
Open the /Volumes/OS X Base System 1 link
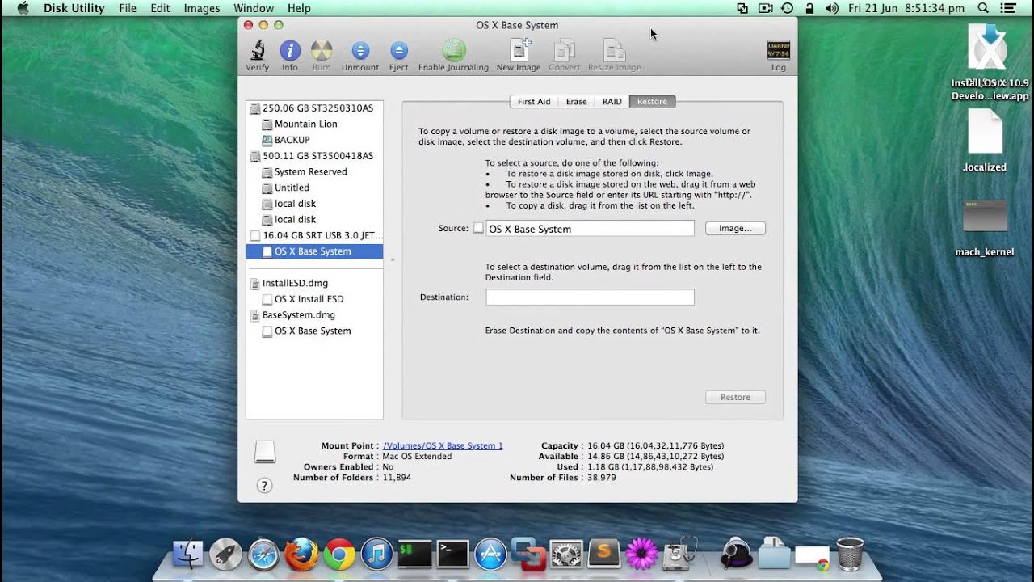click(x=443, y=445)
